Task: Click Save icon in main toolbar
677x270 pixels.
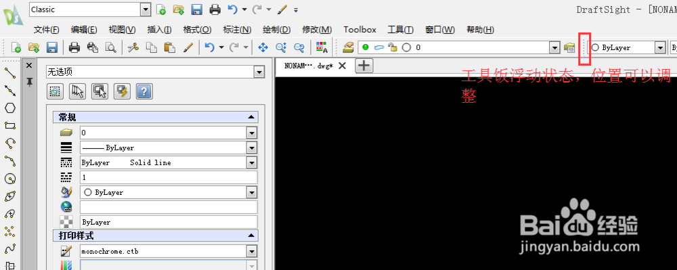Action: point(52,47)
